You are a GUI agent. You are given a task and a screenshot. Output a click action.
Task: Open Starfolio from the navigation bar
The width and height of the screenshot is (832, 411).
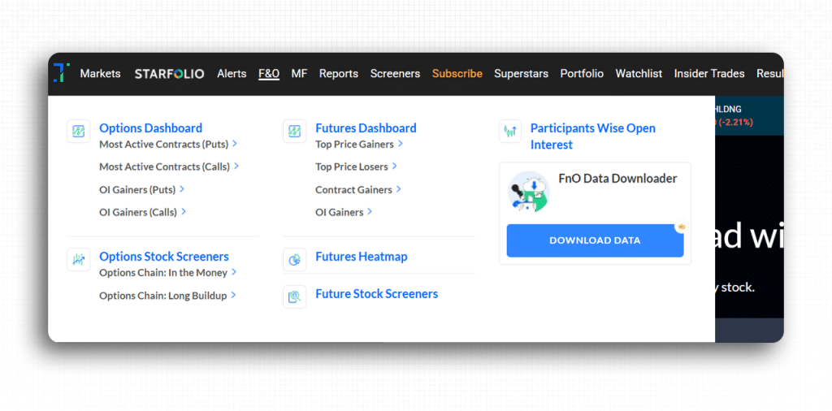[x=169, y=74]
